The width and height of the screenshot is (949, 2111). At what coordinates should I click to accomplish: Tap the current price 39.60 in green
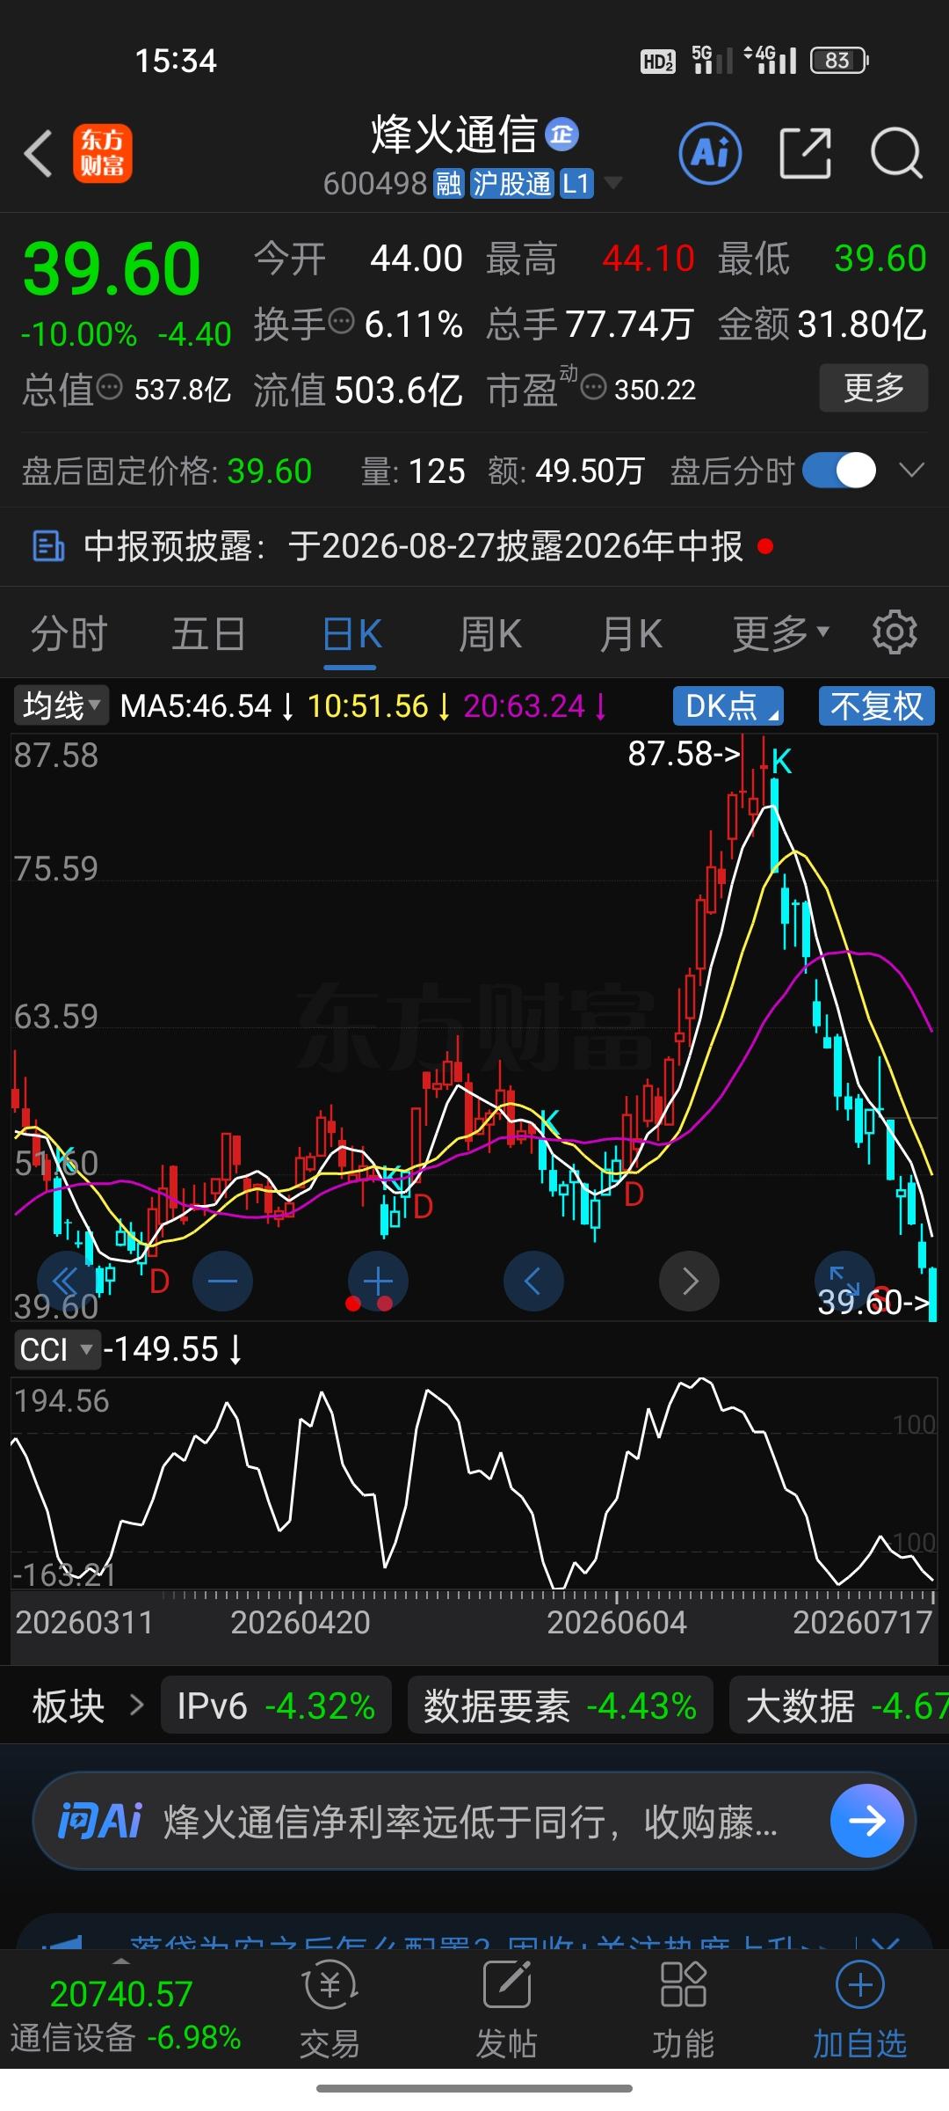(112, 269)
